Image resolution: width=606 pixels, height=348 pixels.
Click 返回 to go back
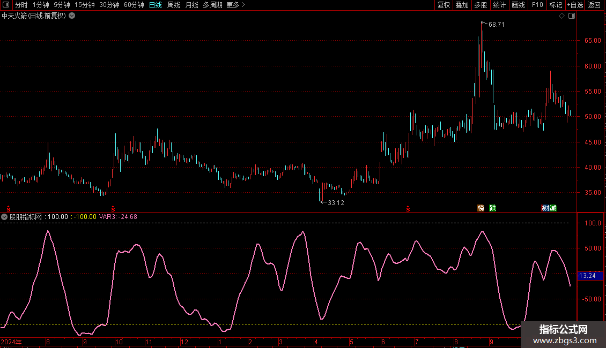(x=594, y=5)
